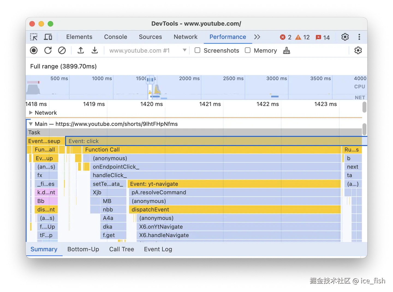This screenshot has width=393, height=292.
Task: Select the onEndpointClick_ function bar
Action: click(215, 167)
